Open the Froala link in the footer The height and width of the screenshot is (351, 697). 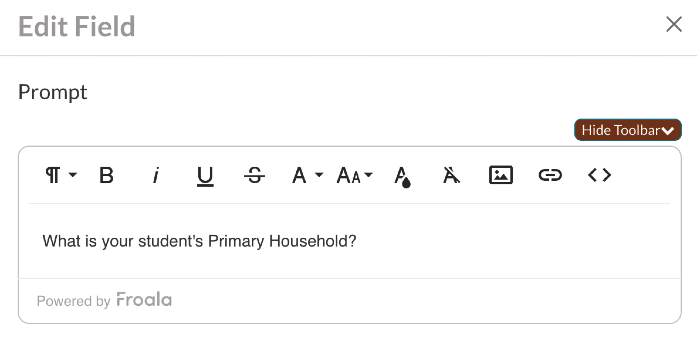pyautogui.click(x=144, y=300)
